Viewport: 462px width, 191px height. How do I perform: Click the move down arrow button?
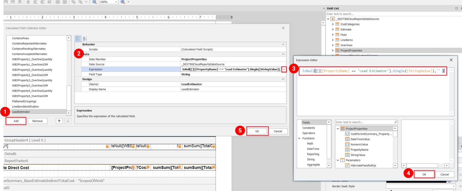(68, 121)
